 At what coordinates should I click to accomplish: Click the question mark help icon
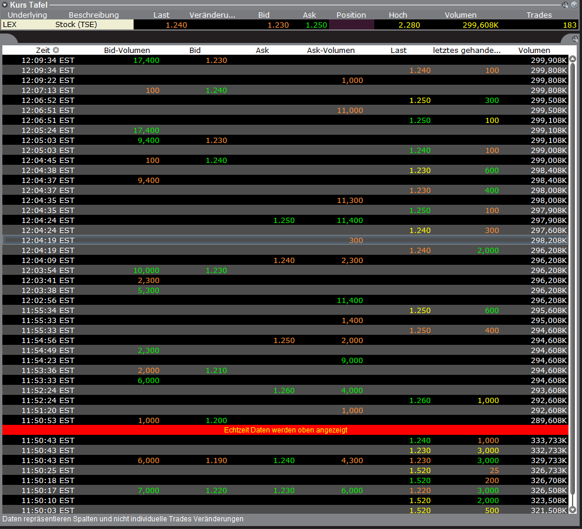point(574,5)
